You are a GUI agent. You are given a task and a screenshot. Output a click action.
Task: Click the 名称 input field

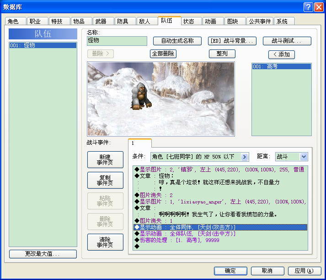[117, 41]
